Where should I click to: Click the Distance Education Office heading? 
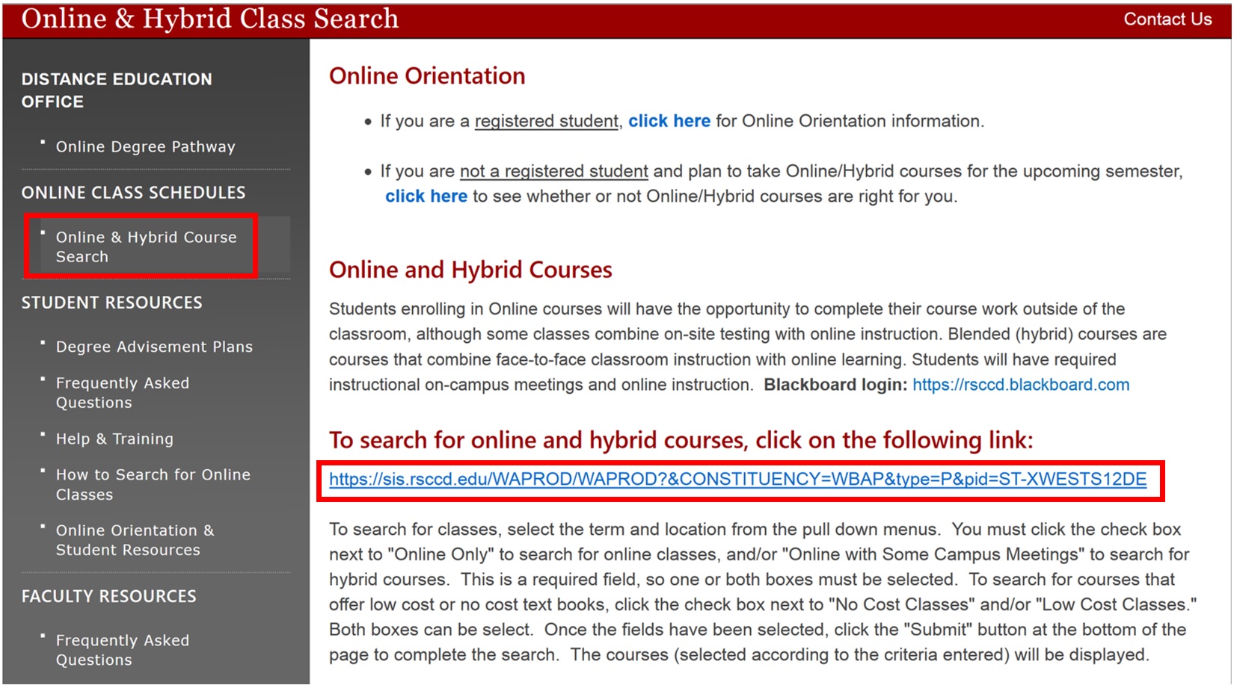(x=116, y=90)
